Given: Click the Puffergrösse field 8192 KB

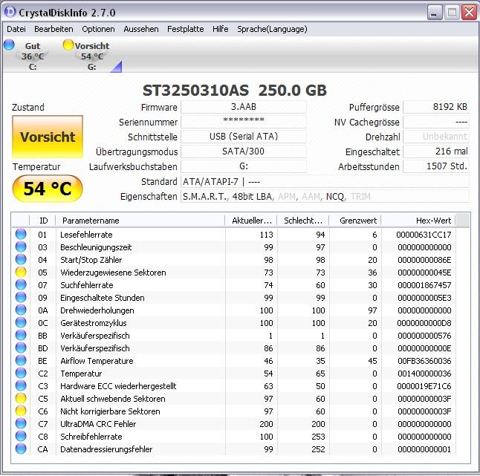Looking at the screenshot, I should coord(436,107).
